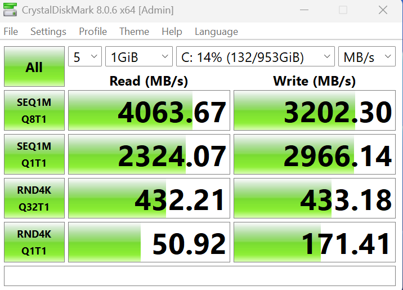Start the RND4K Q1T1 test
Screen dimensions: 403x290
34,242
